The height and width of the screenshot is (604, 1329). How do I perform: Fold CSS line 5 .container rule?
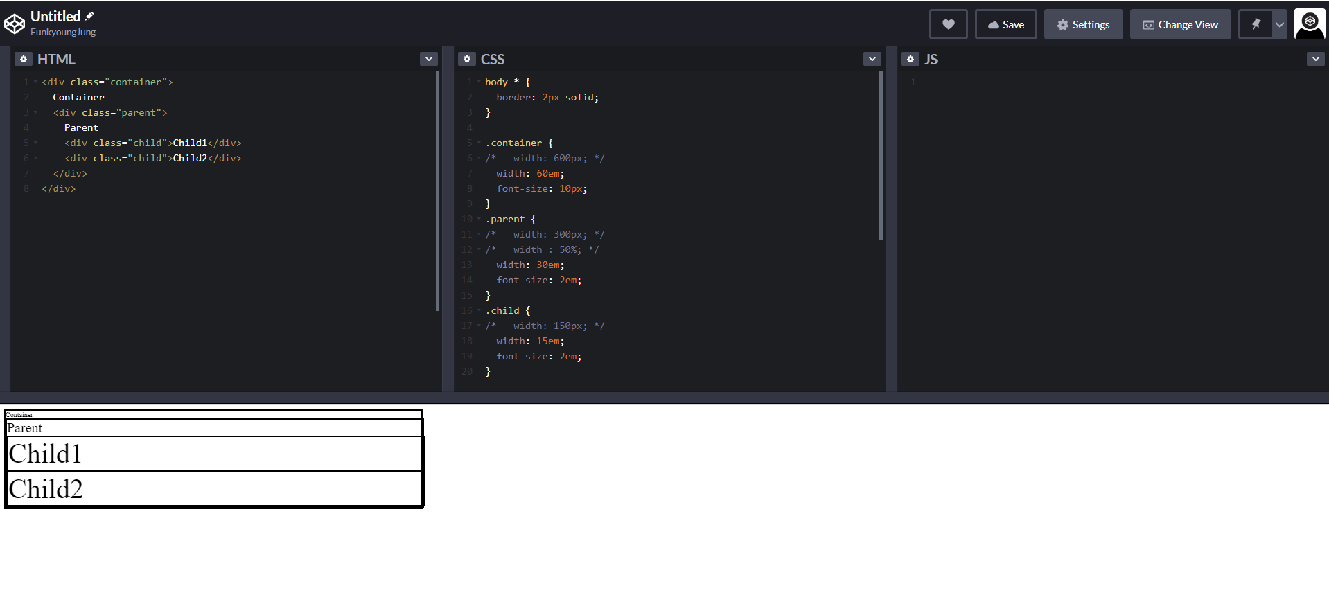(x=479, y=143)
